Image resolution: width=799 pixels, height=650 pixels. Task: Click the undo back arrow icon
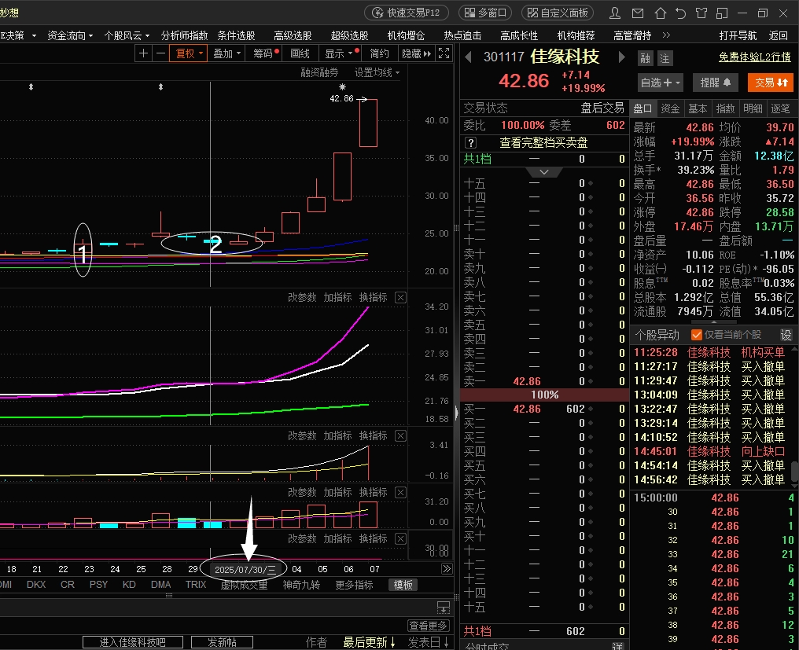[x=680, y=13]
